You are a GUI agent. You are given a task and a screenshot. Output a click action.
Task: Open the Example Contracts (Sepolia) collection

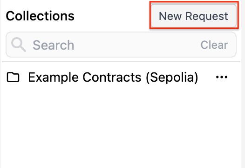(x=113, y=77)
